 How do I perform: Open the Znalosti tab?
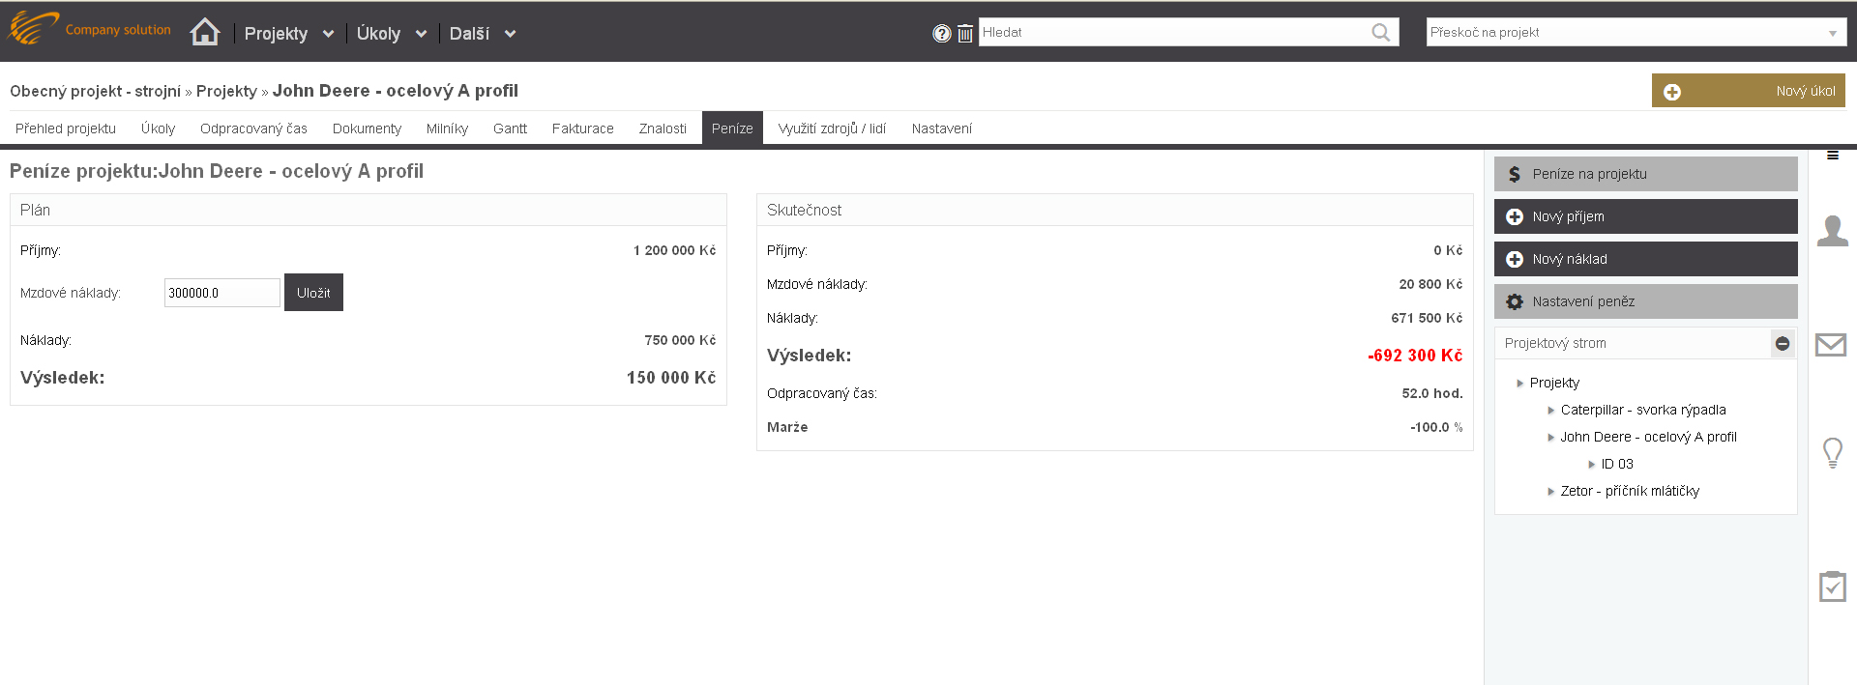pyautogui.click(x=663, y=128)
